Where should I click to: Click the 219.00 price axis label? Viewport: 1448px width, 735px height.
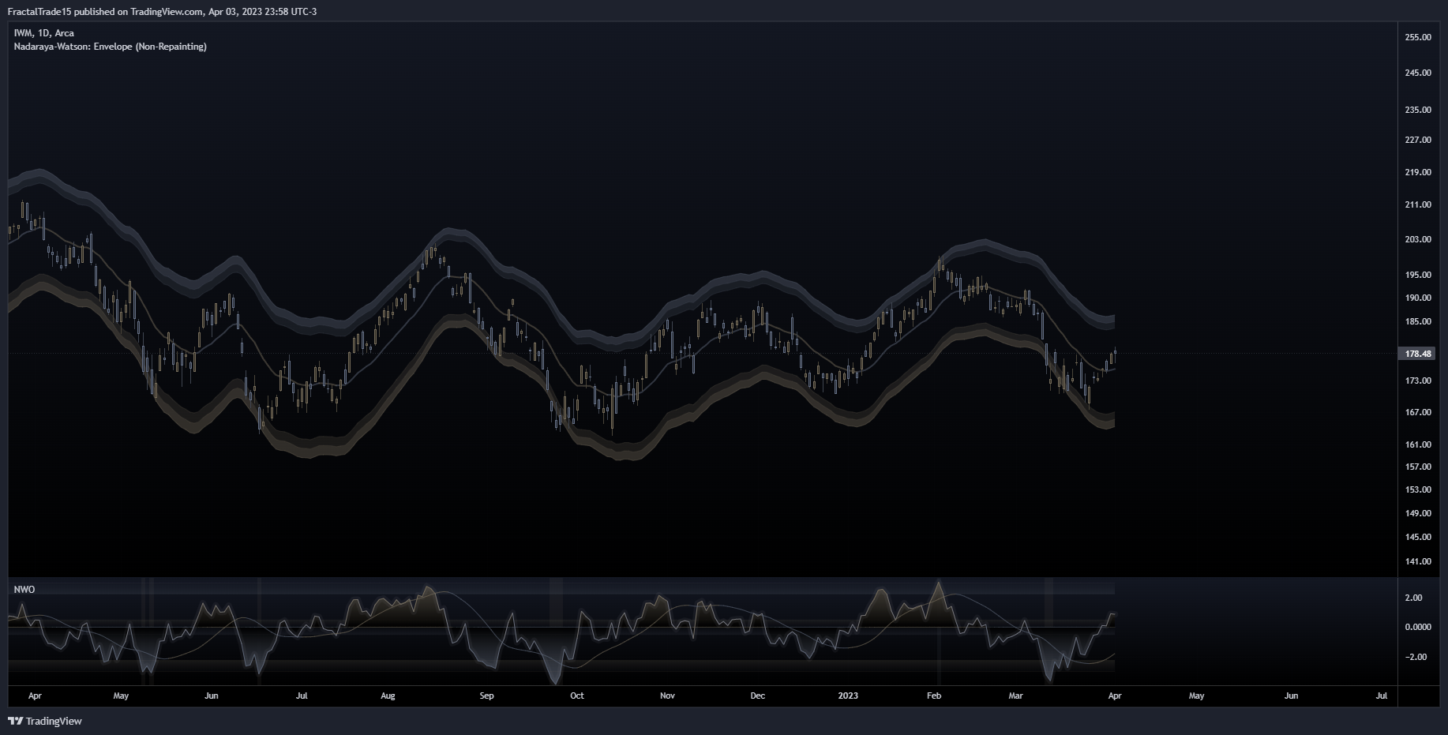[x=1418, y=172]
